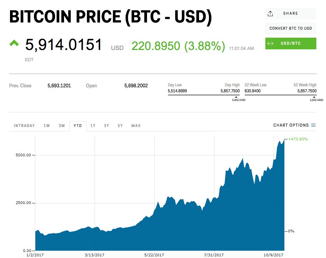The width and height of the screenshot is (326, 258).
Task: Select the 1W chart range tab
Action: click(x=47, y=126)
